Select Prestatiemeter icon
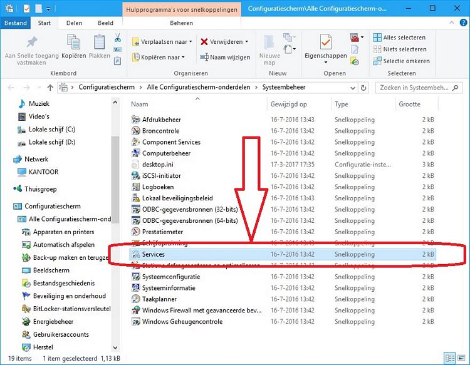Image resolution: width=470 pixels, height=365 pixels. point(135,232)
